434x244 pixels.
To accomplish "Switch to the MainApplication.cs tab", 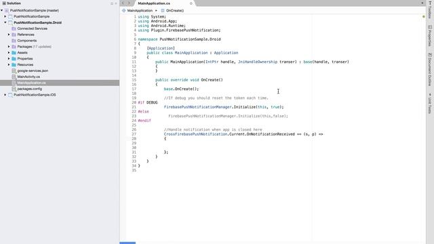I will [154, 3].
